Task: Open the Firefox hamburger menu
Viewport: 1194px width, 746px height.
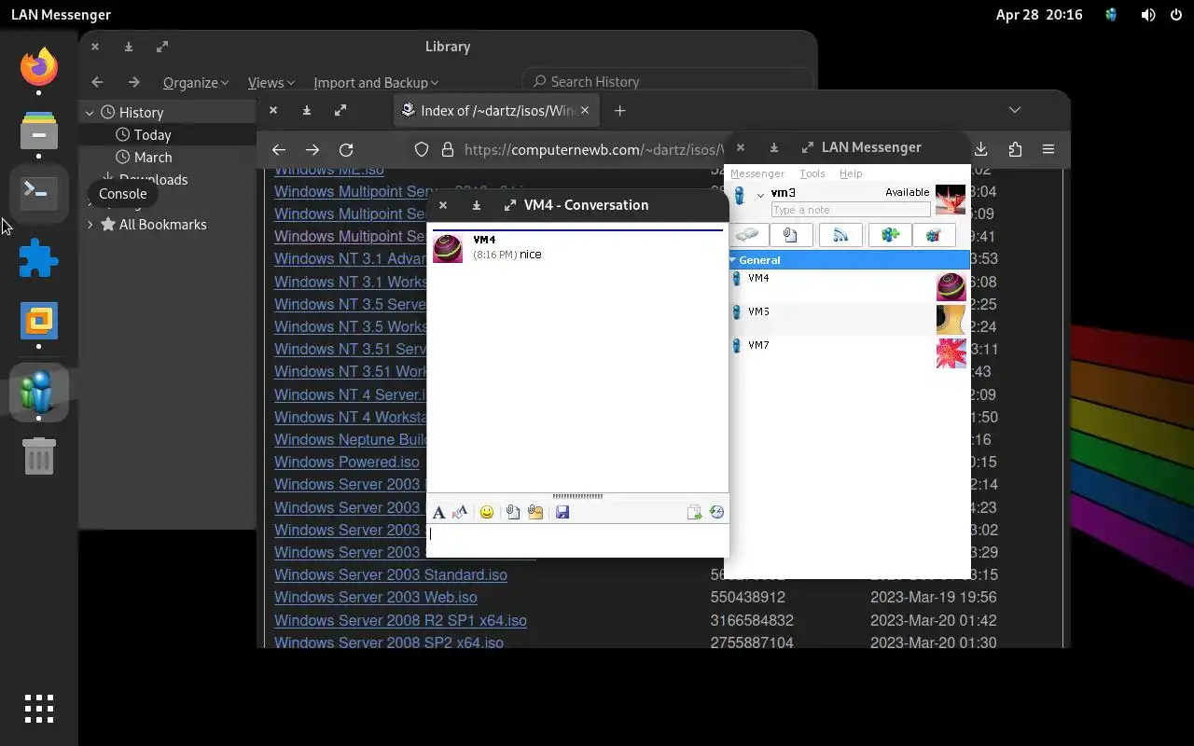Action: click(1048, 149)
